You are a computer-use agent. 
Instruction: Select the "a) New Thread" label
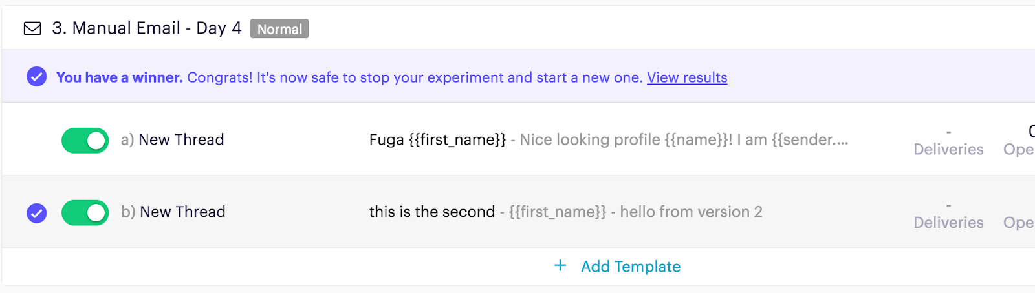pyautogui.click(x=172, y=139)
